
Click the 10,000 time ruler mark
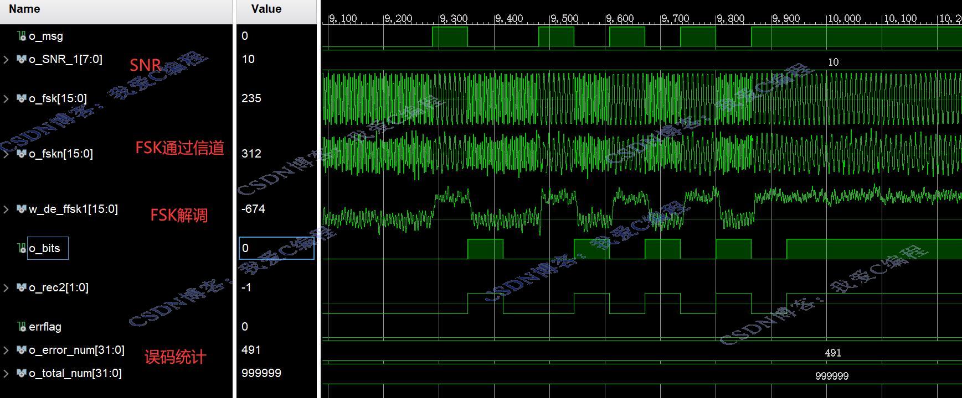click(844, 19)
